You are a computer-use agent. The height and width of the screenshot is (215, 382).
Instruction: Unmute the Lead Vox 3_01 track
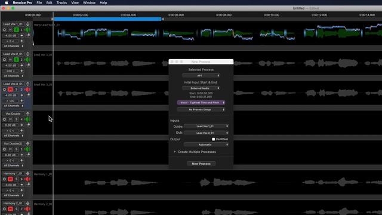coord(10,90)
